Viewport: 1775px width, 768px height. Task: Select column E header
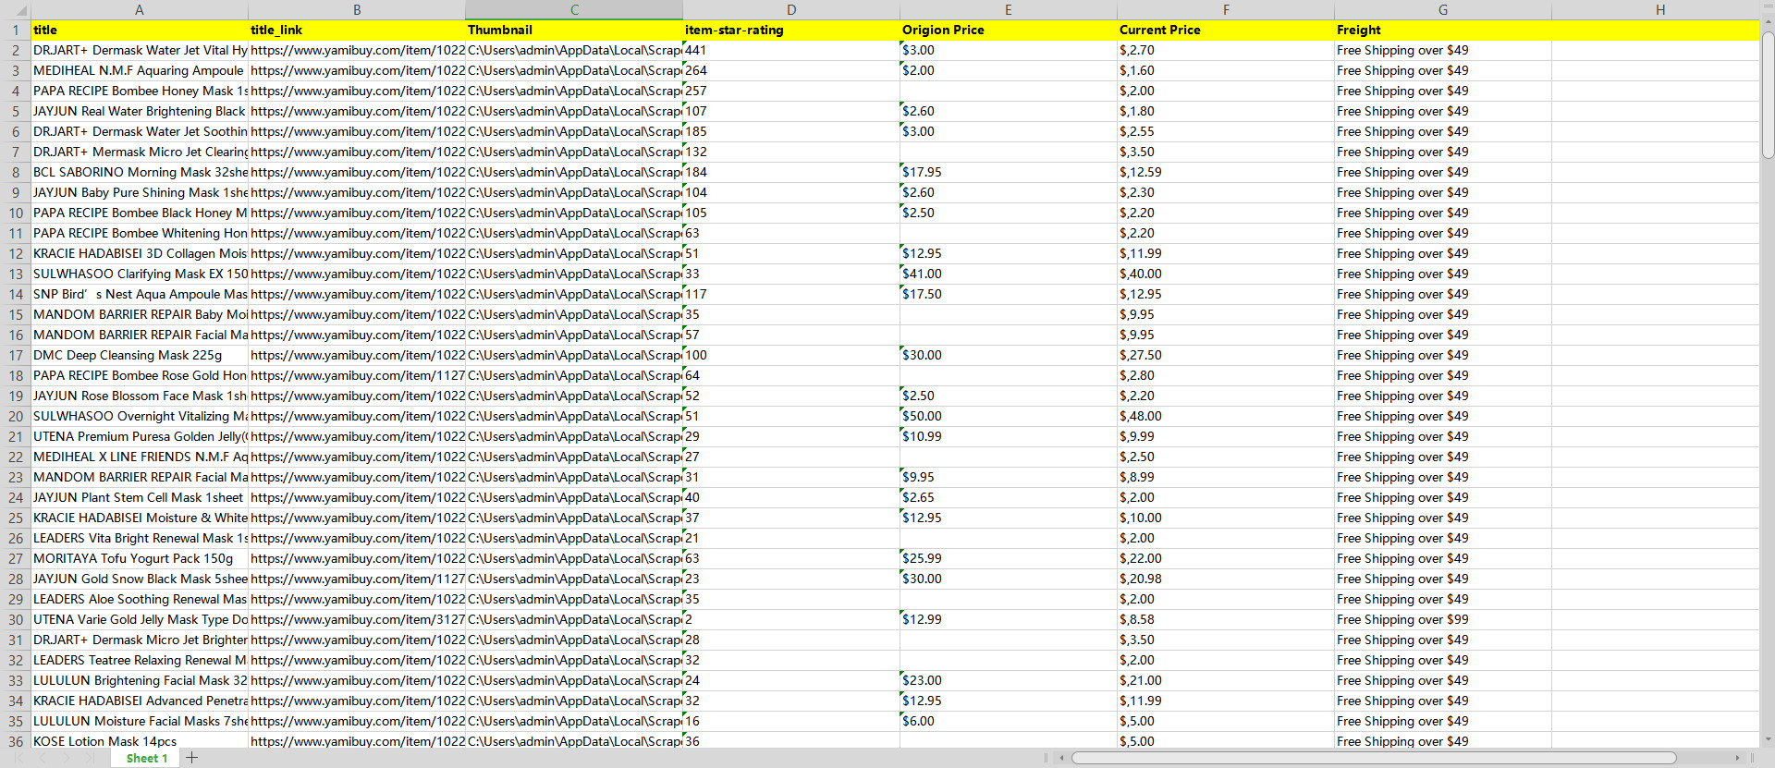1009,10
